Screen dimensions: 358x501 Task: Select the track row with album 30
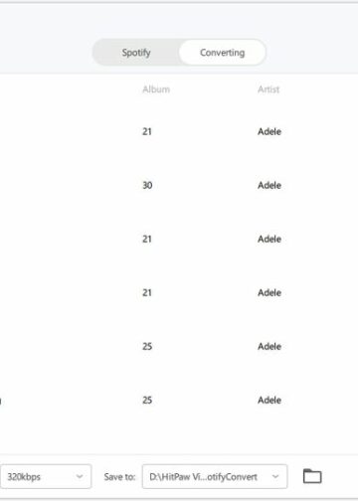179,185
